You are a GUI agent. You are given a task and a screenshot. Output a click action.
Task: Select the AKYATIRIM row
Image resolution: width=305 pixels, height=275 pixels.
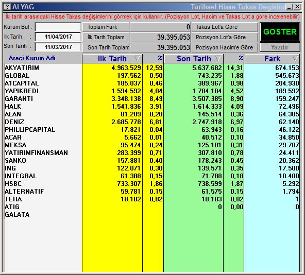pos(151,67)
